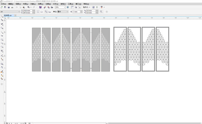Click the Publish to PDF icon

pyautogui.click(x=52, y=7)
